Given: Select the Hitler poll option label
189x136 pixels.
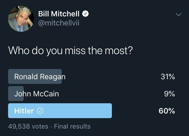Looking at the screenshot, I should click(24, 111).
